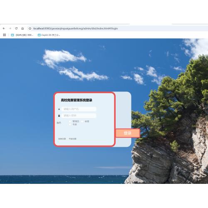Viewport: 208px width, 208px height.
Task: Focus the password input field
Action: (79, 116)
